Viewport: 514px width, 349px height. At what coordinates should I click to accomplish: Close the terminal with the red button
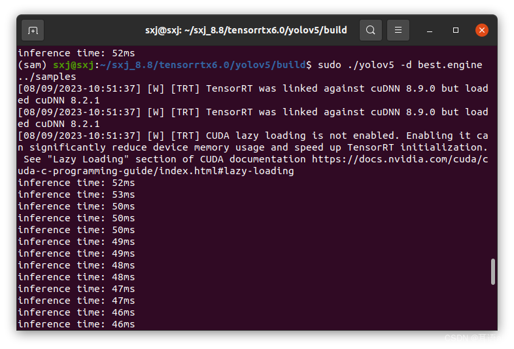[x=481, y=30]
